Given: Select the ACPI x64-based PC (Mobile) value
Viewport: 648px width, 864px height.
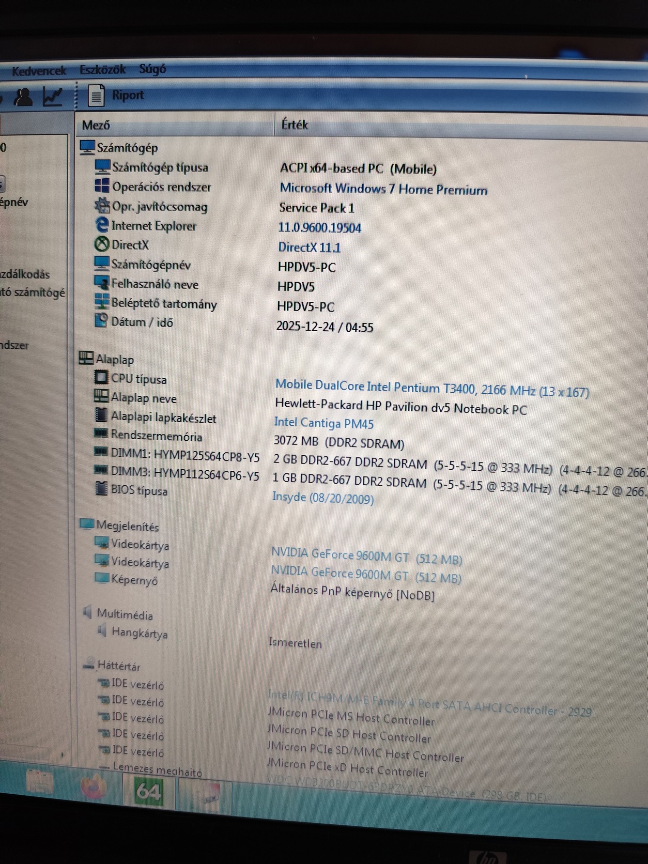Looking at the screenshot, I should point(358,168).
